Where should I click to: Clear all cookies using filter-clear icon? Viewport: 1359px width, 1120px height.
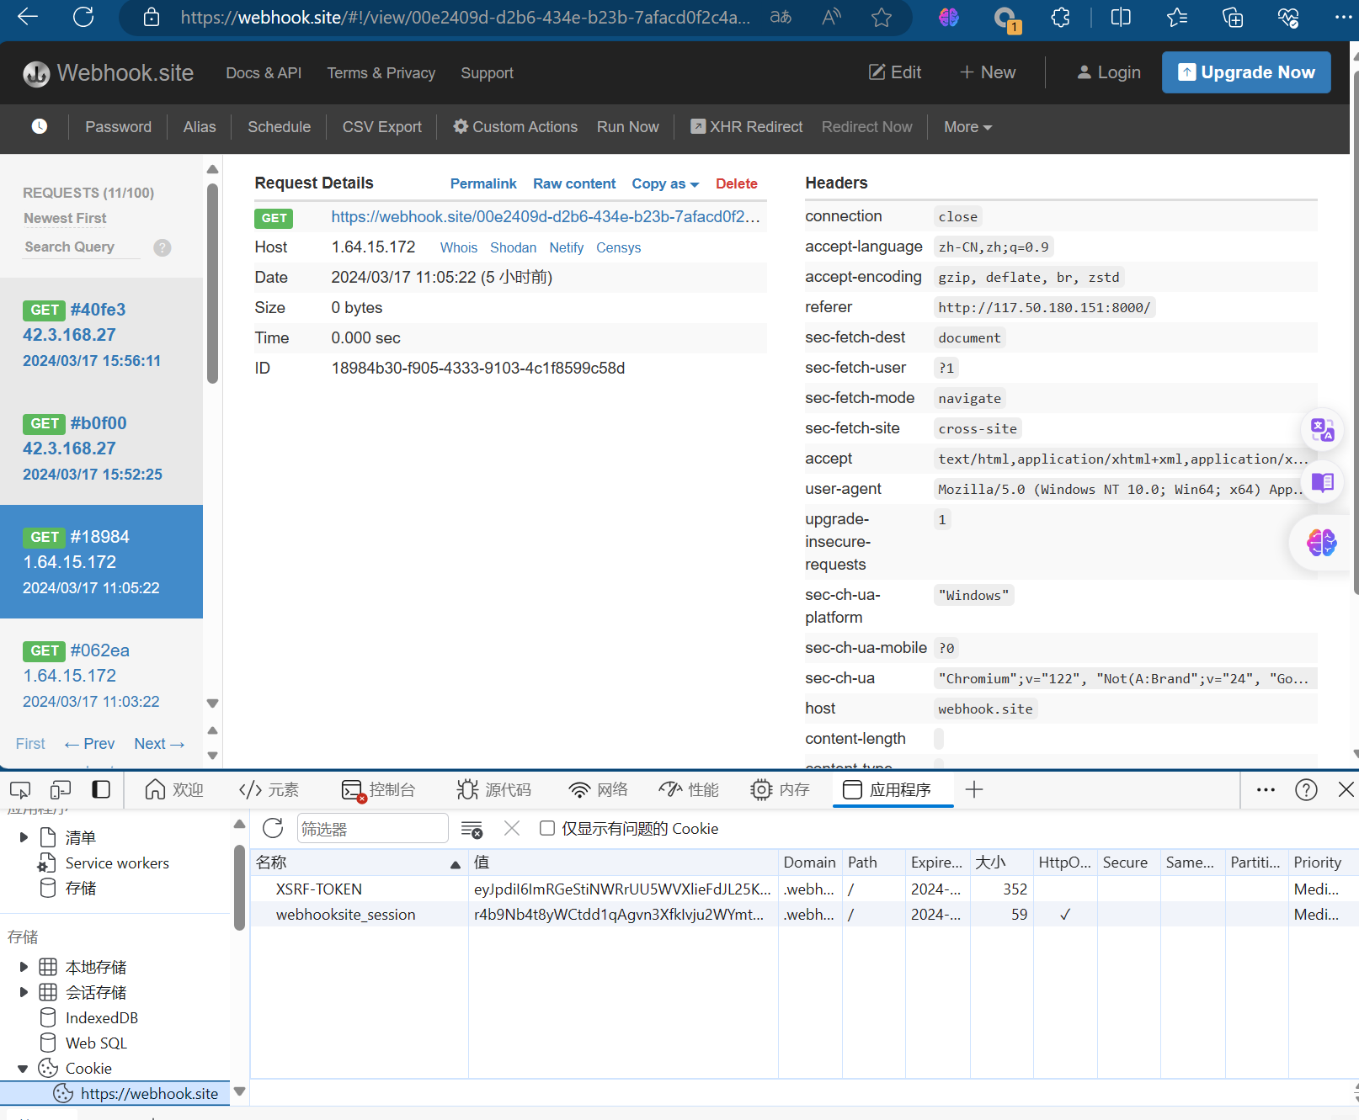[472, 829]
